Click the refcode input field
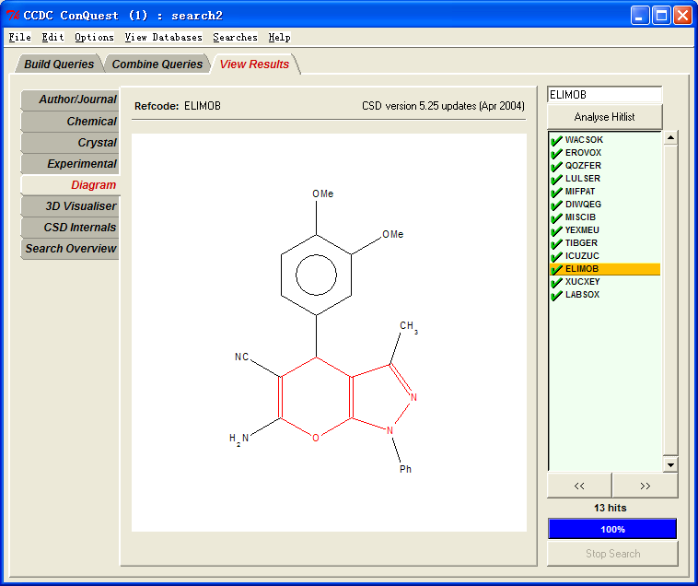 point(604,94)
